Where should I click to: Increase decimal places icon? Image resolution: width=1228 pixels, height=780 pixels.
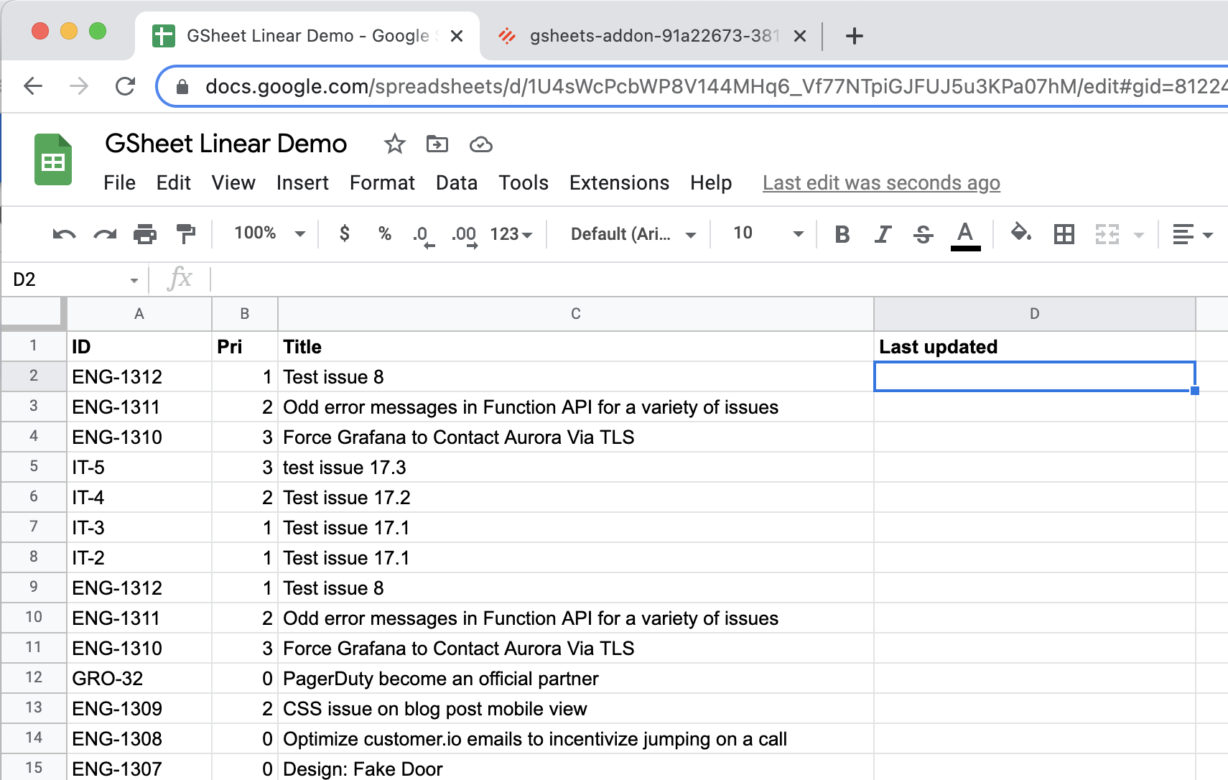click(465, 236)
